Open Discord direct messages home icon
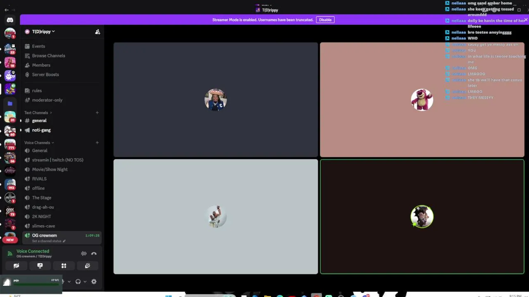Image resolution: width=529 pixels, height=297 pixels. click(x=10, y=20)
